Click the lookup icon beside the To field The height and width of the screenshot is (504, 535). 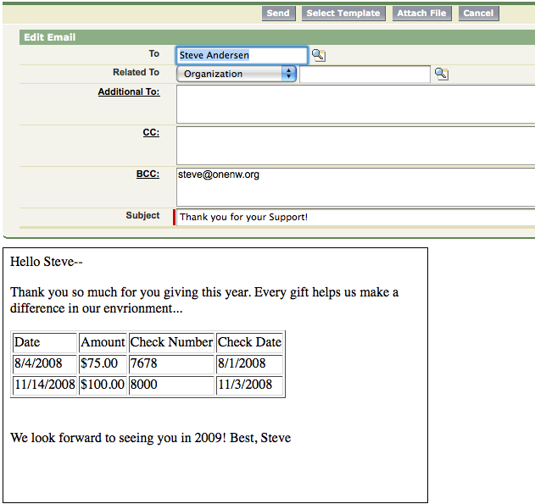[319, 55]
